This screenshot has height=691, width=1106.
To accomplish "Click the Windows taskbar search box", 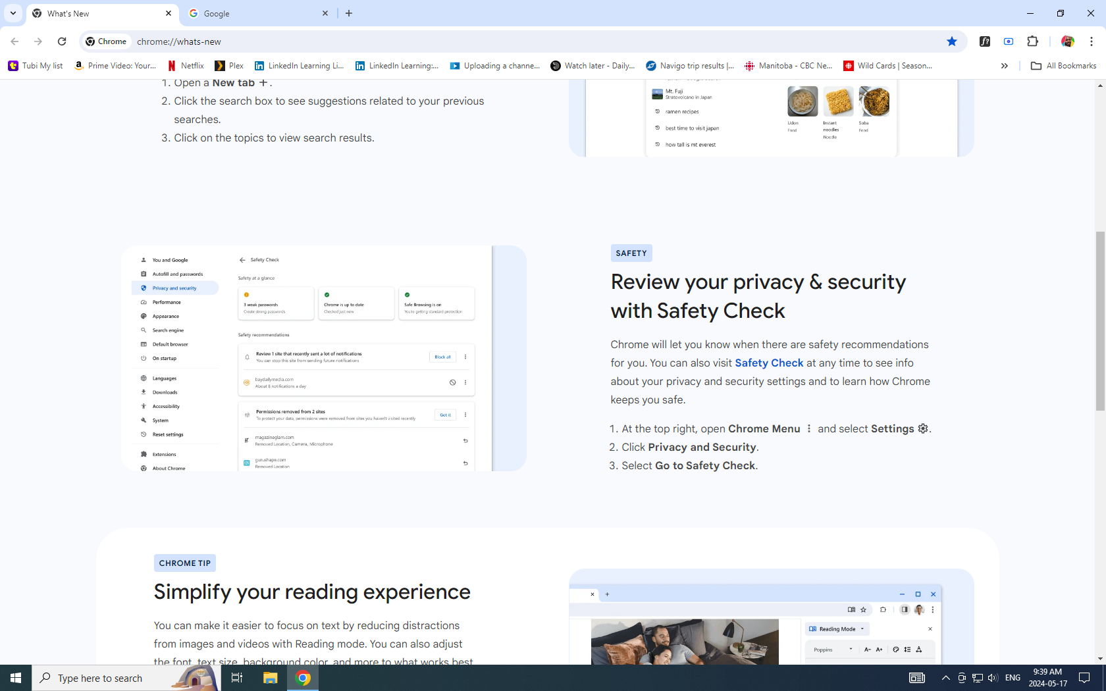I will coord(125,678).
